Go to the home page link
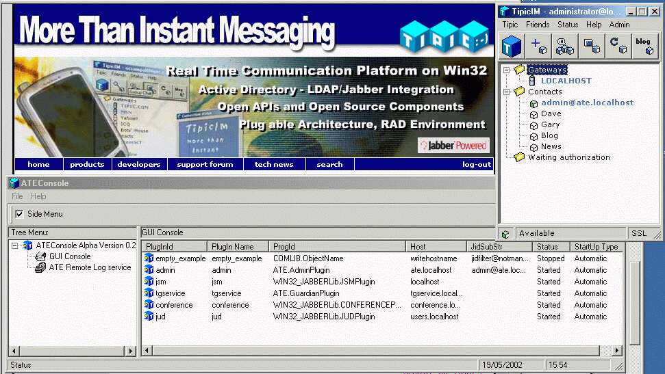 38,164
